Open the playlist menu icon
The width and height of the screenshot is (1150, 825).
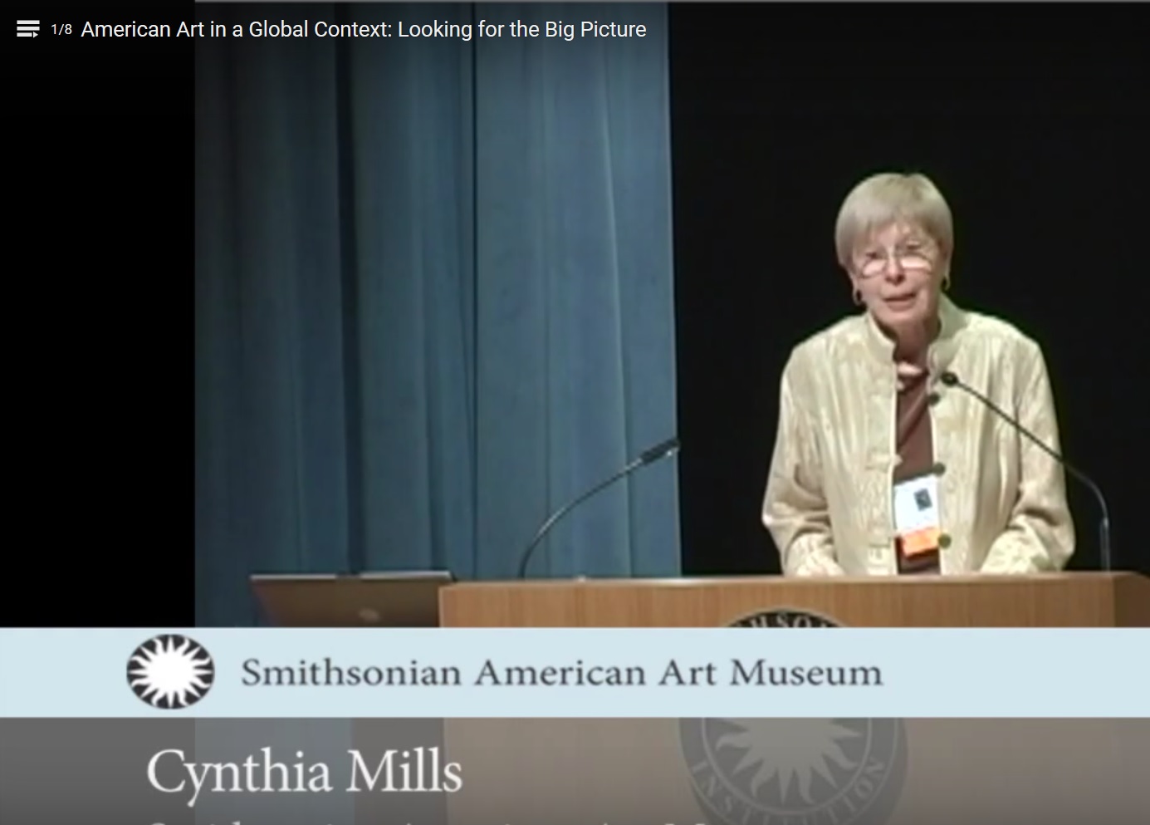[27, 30]
